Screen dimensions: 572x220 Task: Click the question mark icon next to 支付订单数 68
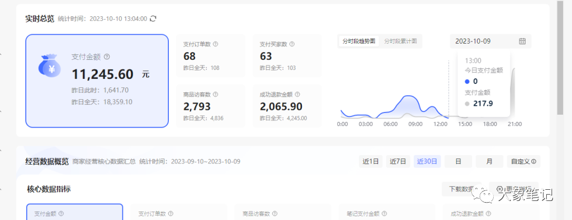tap(216, 44)
